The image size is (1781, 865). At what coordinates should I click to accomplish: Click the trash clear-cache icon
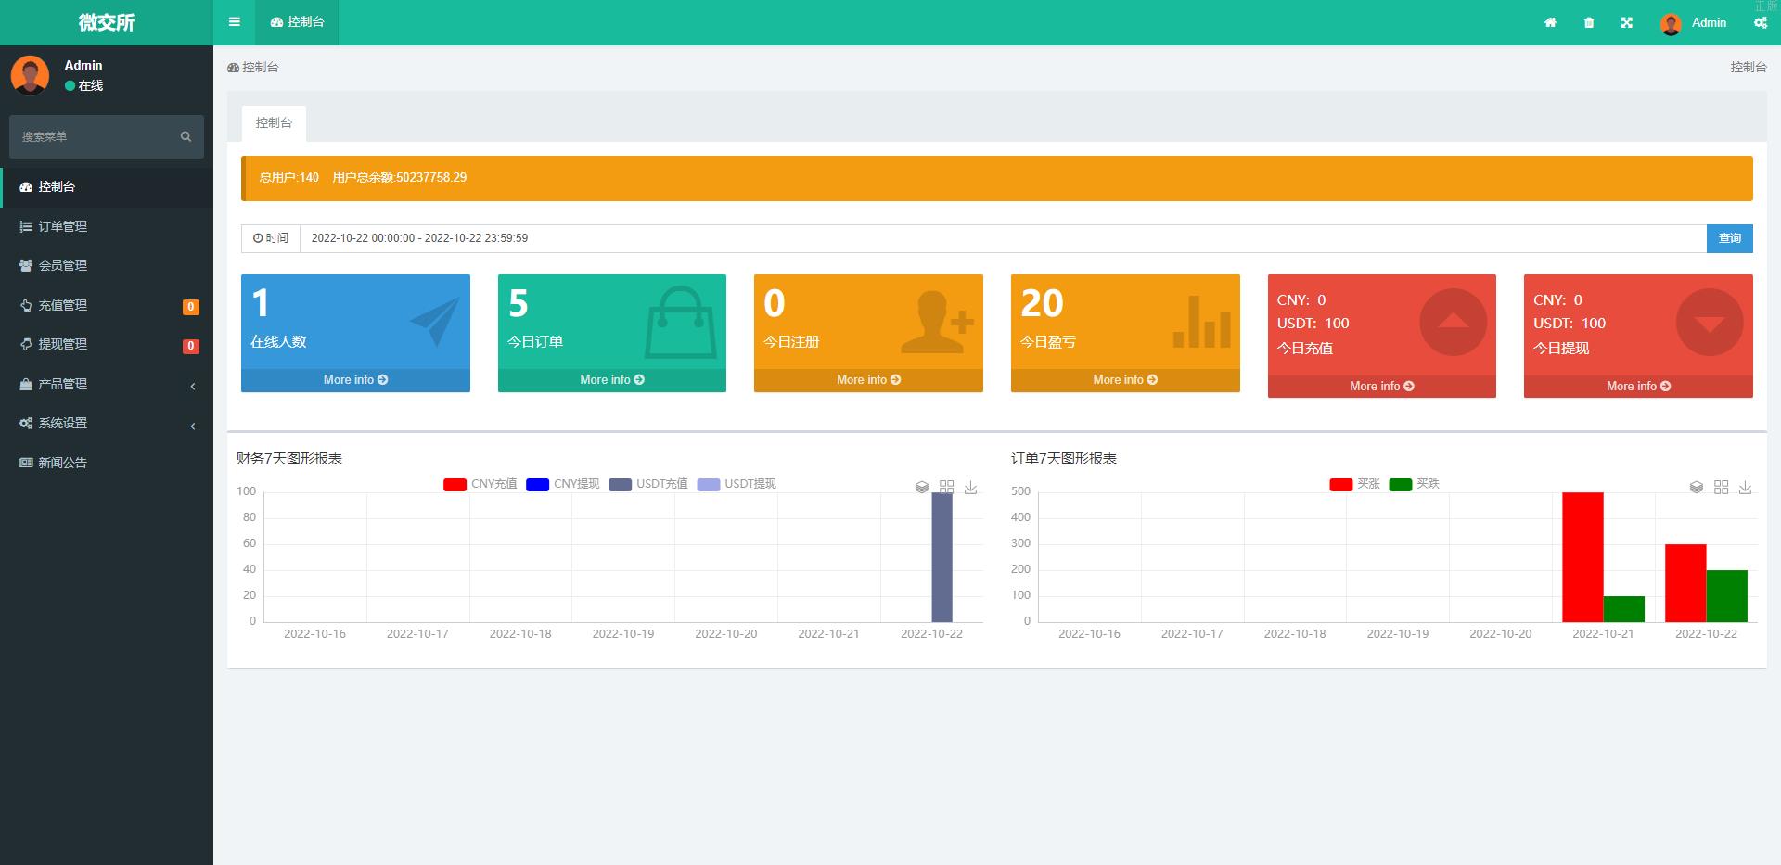pyautogui.click(x=1588, y=22)
